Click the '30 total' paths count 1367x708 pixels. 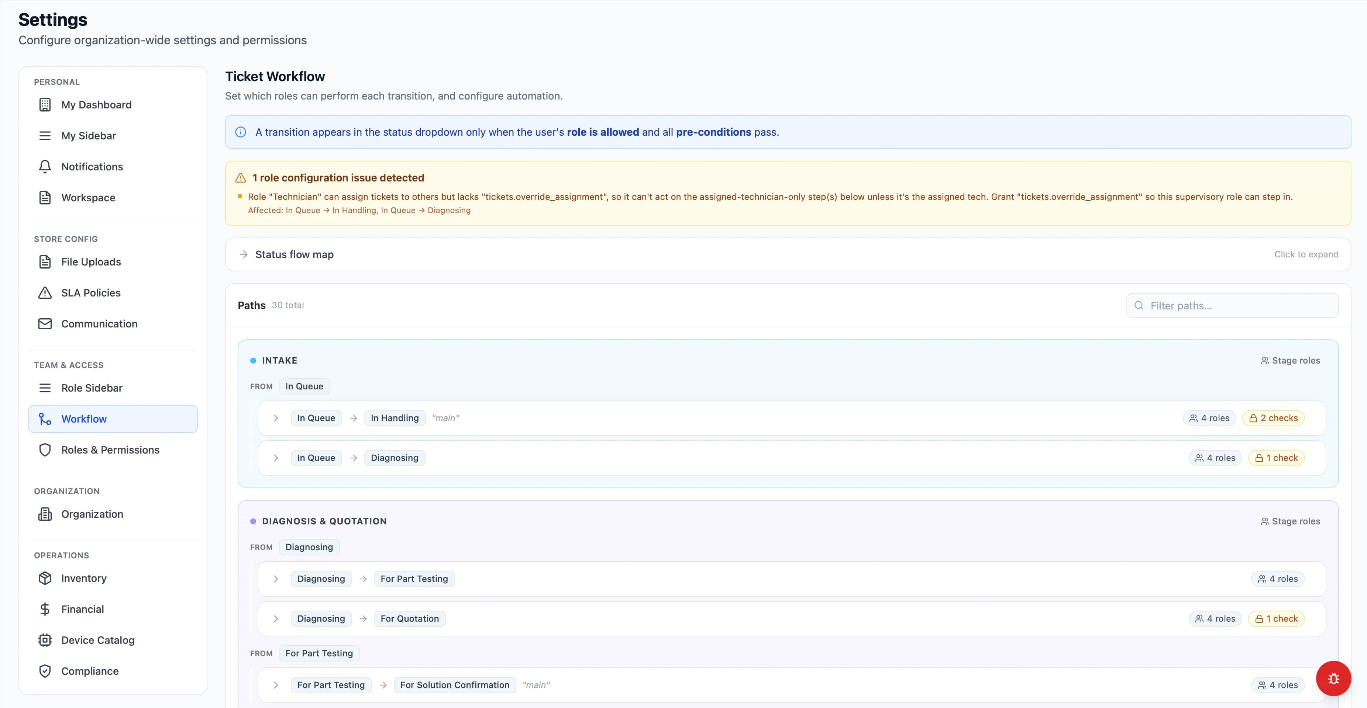click(x=287, y=305)
